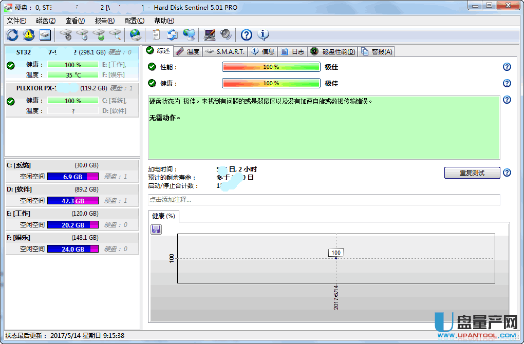Viewport: 524px width, 344px height.
Task: Click the 重复测试 button
Action: point(472,173)
